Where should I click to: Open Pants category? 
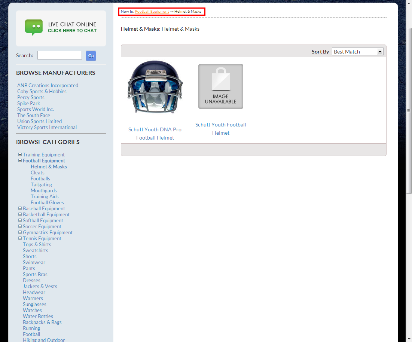29,268
